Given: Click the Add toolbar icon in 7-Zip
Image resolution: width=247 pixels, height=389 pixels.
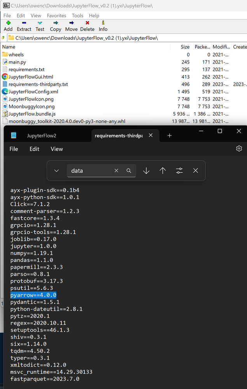Looking at the screenshot, I should click(8, 23).
